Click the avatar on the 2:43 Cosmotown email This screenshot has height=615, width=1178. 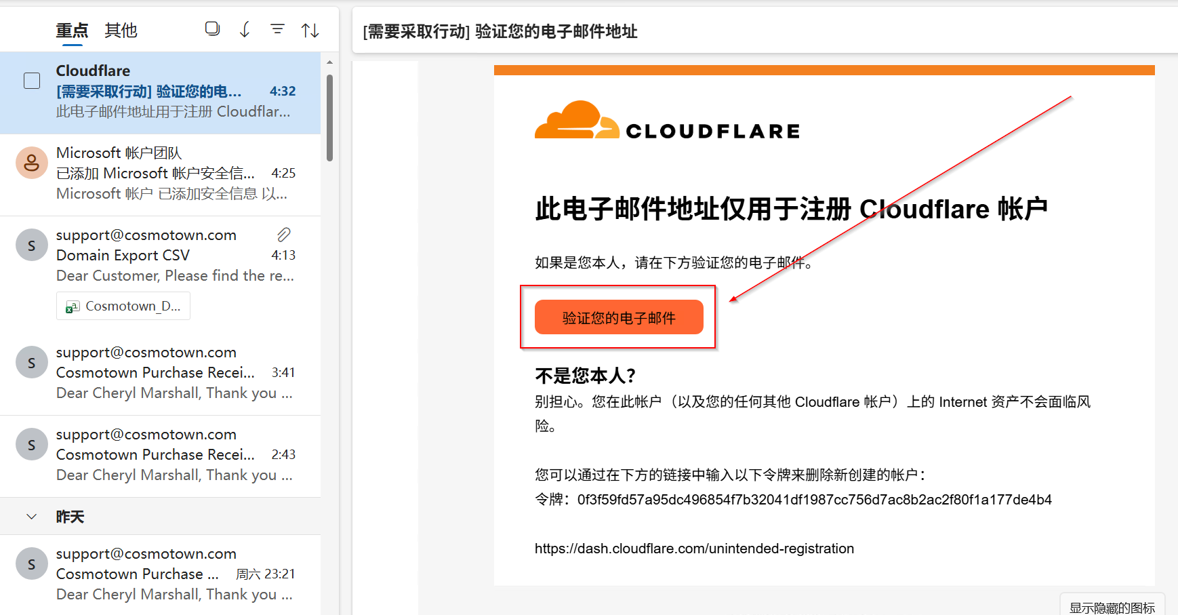(x=32, y=444)
